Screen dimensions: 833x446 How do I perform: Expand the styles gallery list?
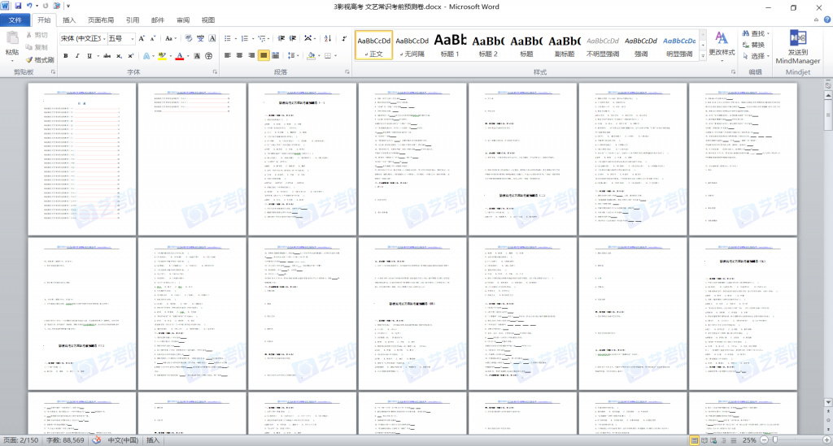coord(703,55)
